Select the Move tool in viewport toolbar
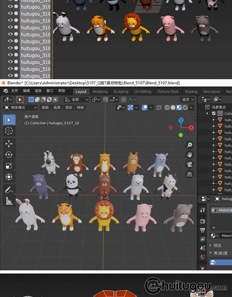 (x=9, y=144)
